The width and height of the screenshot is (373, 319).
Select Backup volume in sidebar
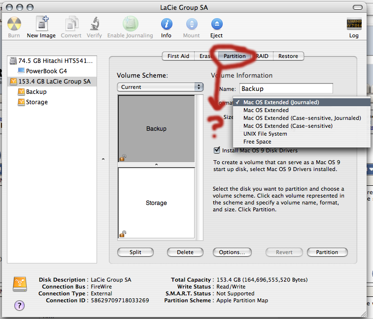[x=52, y=91]
